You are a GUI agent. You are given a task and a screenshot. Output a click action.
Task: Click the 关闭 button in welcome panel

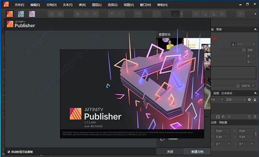click(x=170, y=152)
